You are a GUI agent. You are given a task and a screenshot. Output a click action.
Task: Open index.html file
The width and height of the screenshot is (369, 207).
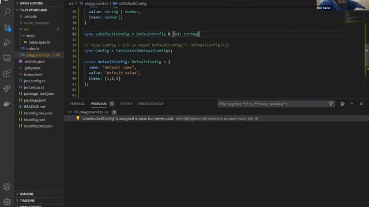(x=33, y=74)
